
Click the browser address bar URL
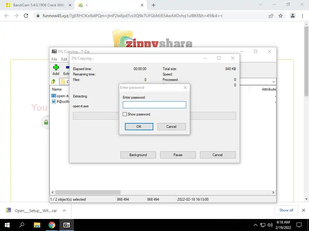point(133,16)
